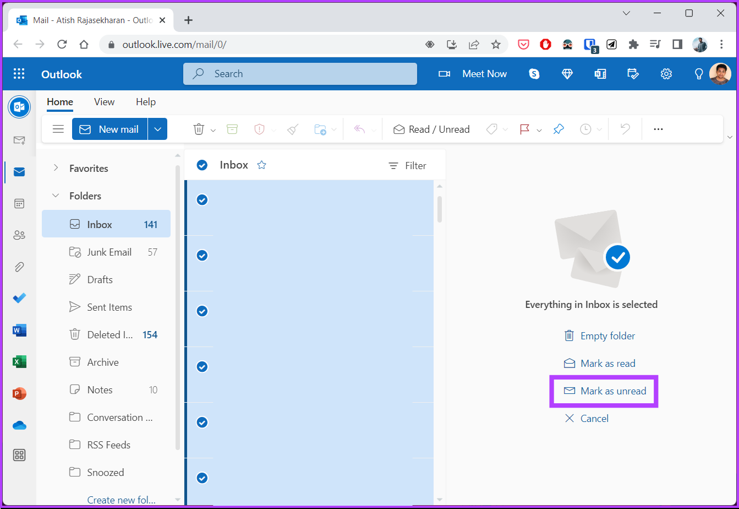The width and height of the screenshot is (739, 509).
Task: Collapse the Folders section
Action: pos(55,196)
